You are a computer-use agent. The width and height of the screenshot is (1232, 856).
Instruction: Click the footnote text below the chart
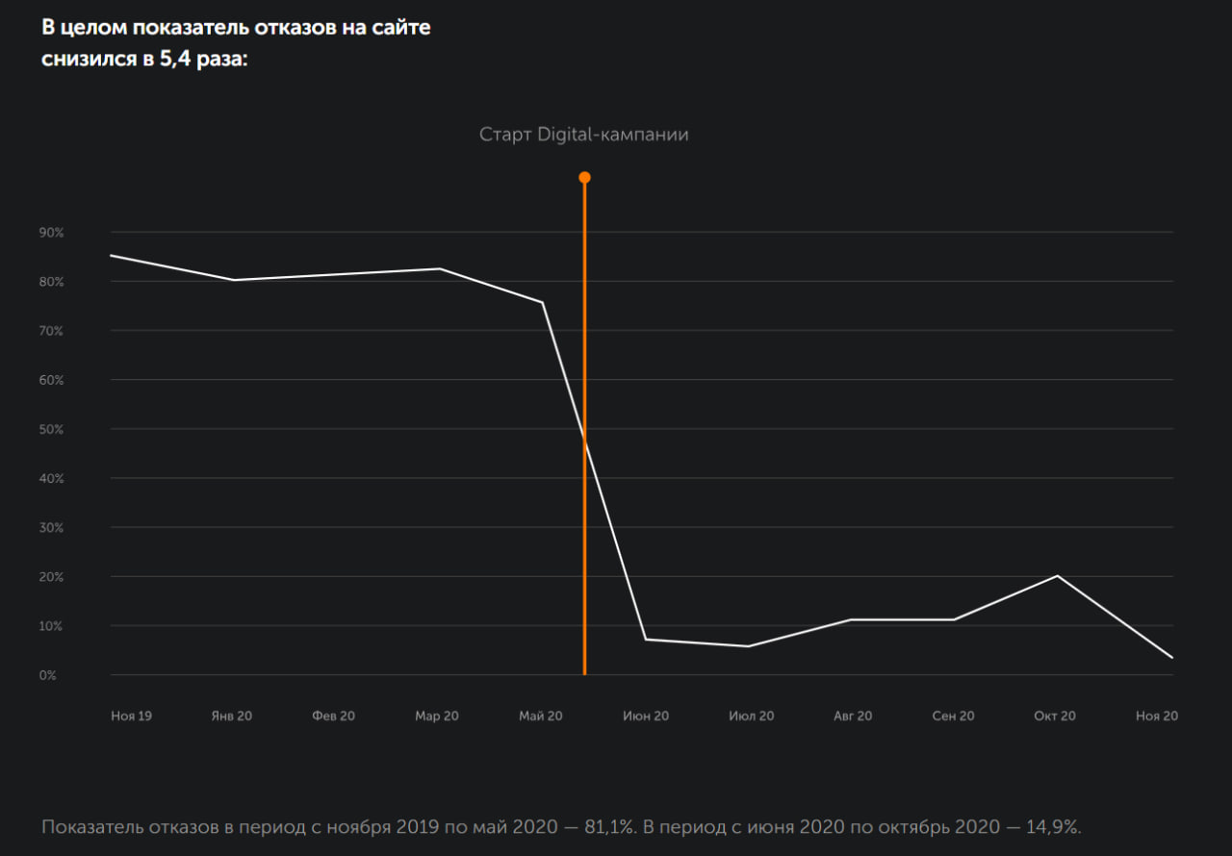(561, 827)
